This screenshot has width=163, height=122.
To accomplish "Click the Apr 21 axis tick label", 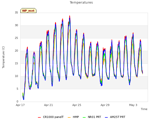I will click(48, 105).
